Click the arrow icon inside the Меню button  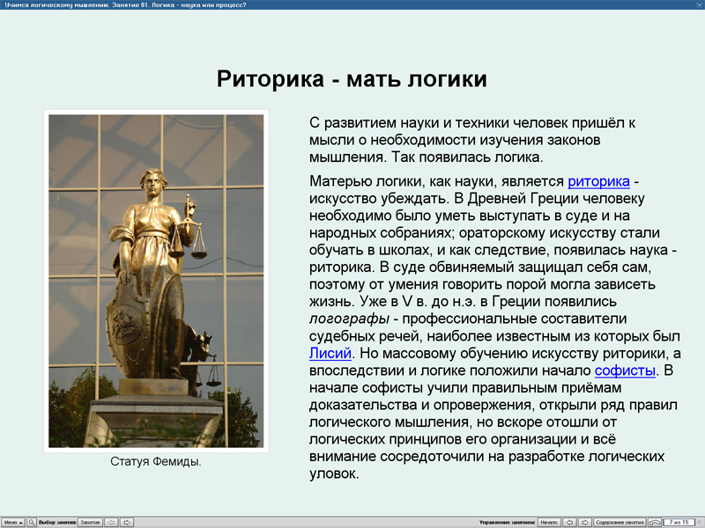[x=20, y=522]
